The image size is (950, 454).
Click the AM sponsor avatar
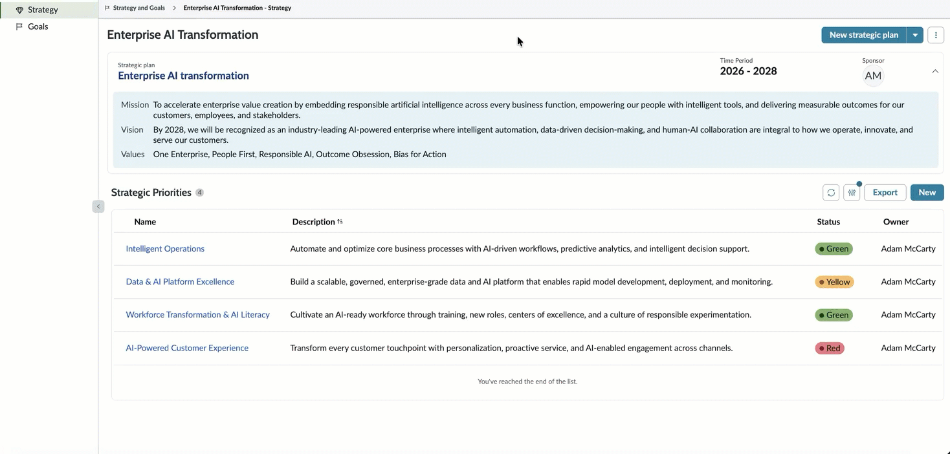click(x=873, y=76)
